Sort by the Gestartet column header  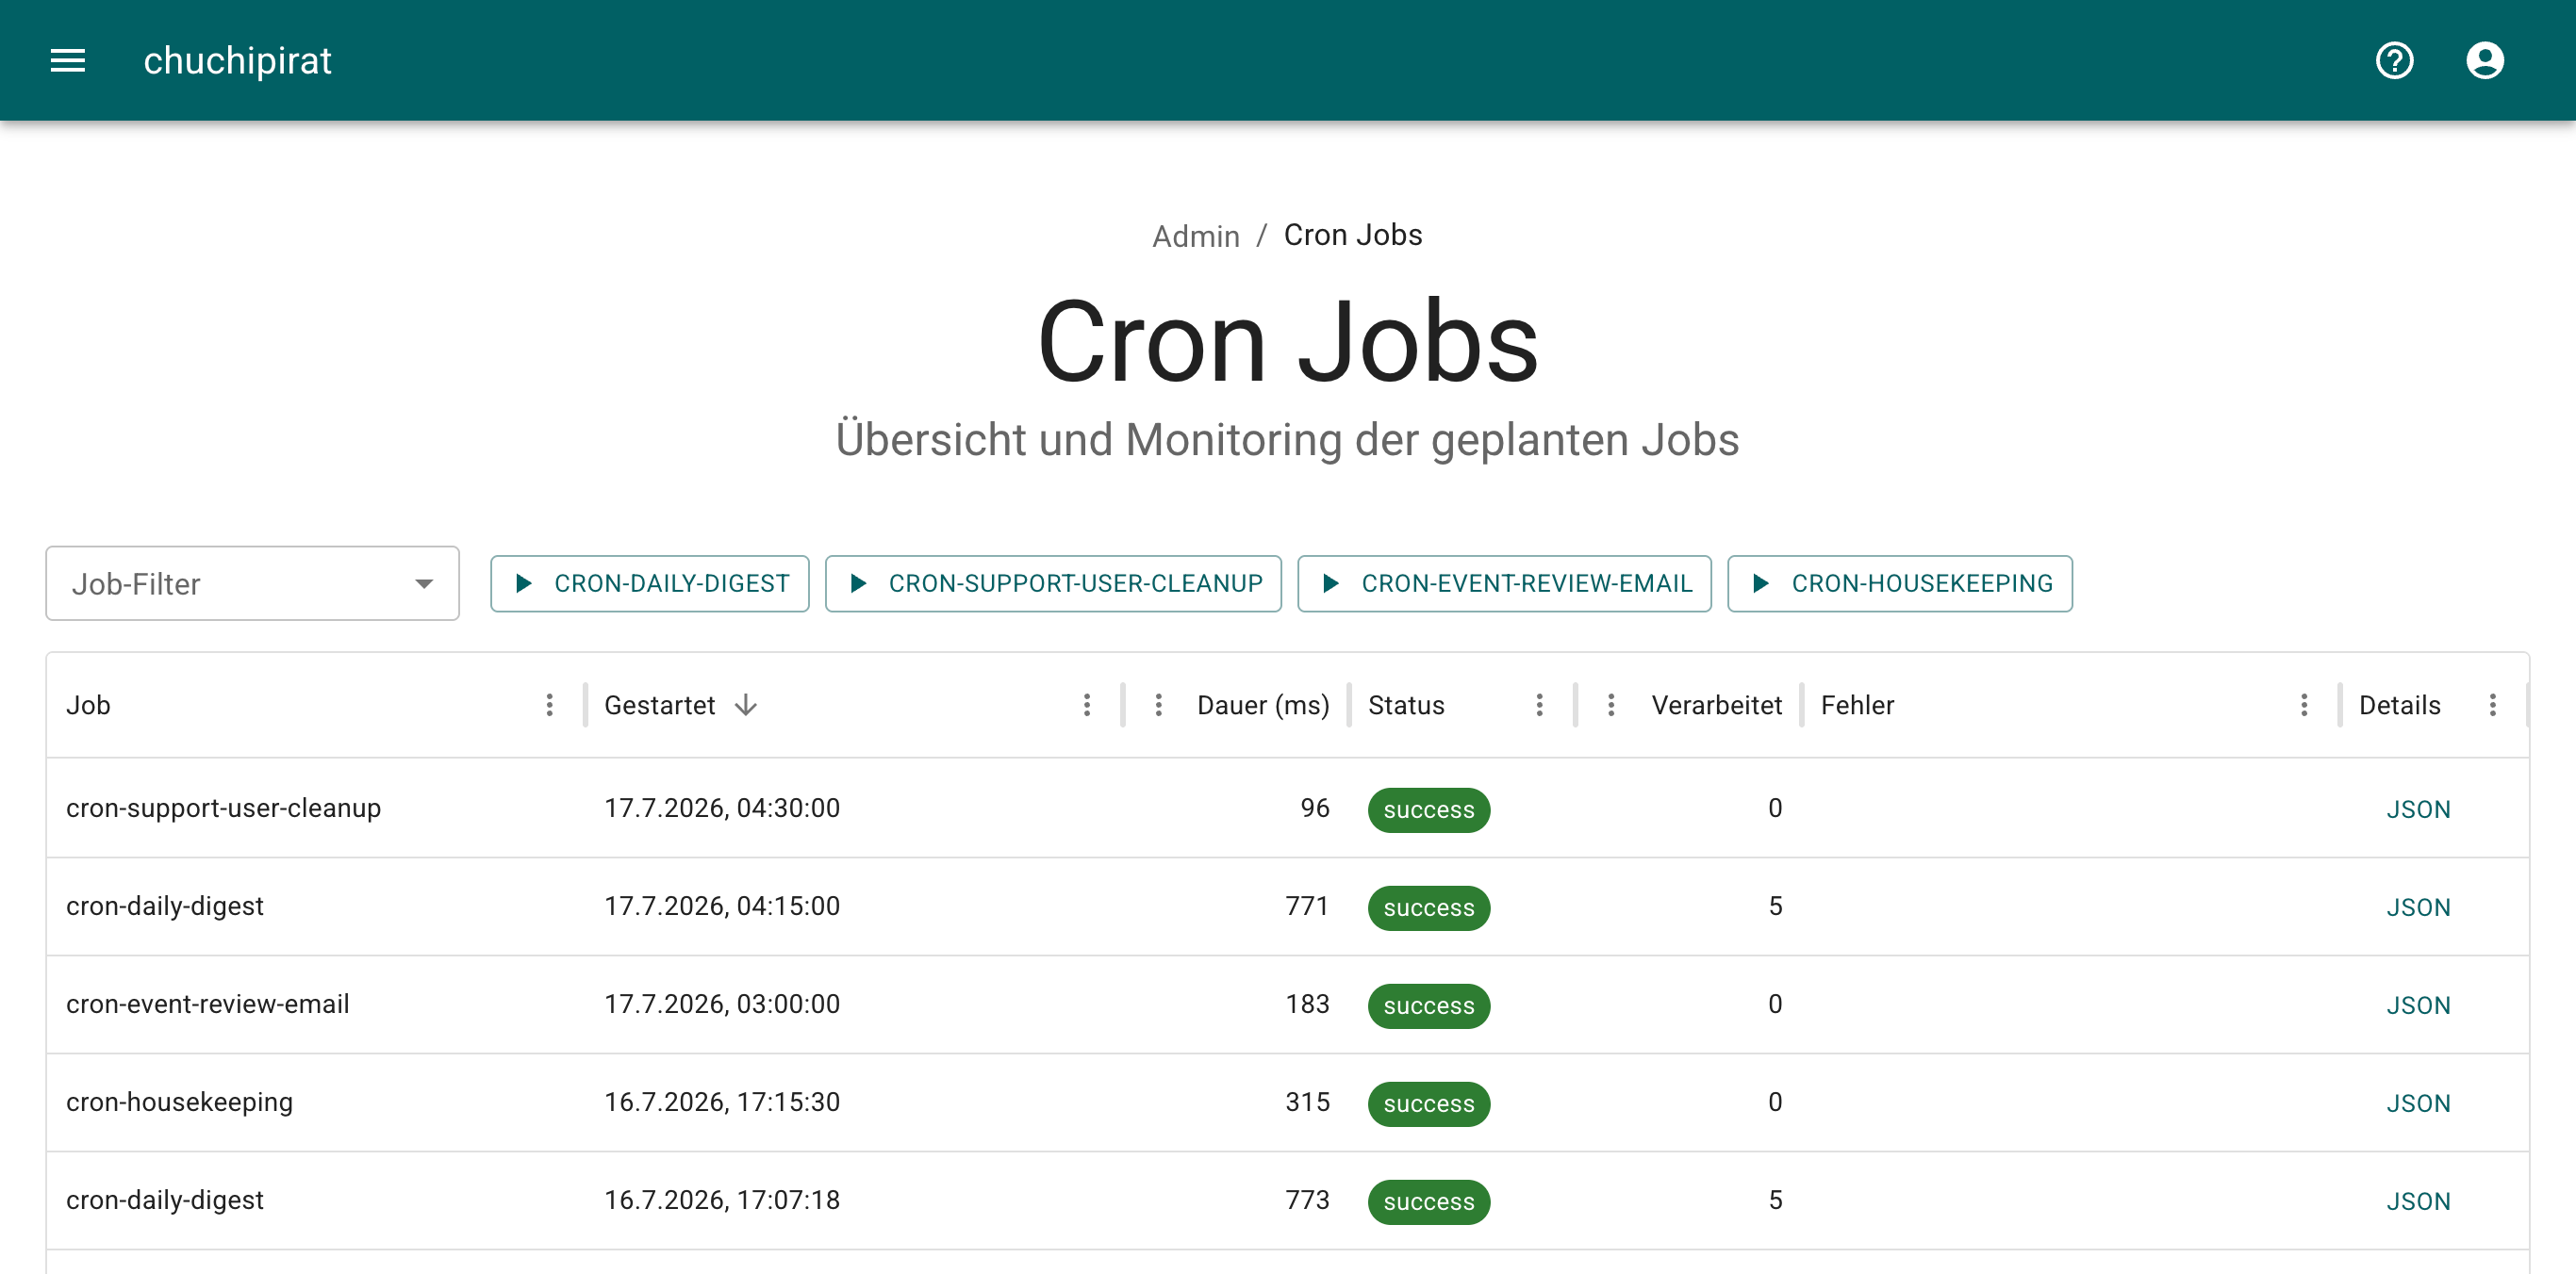coord(660,706)
